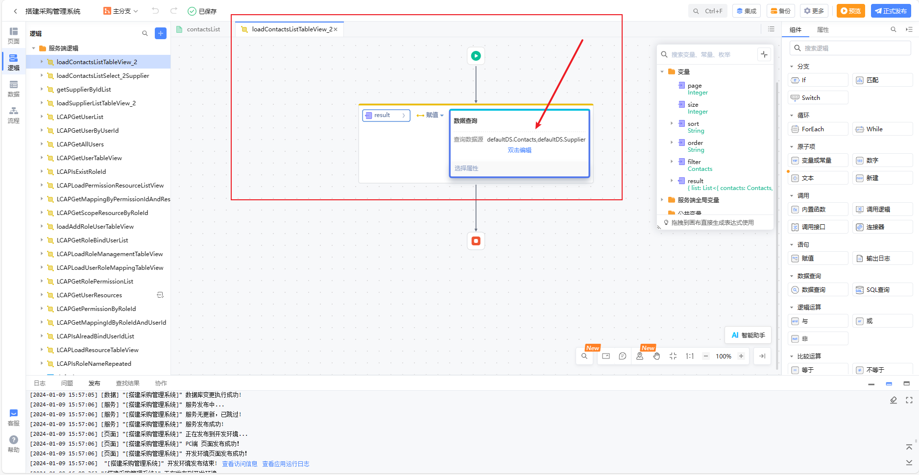The image size is (919, 475).
Task: Open the AI 智能助手 button
Action: [748, 335]
